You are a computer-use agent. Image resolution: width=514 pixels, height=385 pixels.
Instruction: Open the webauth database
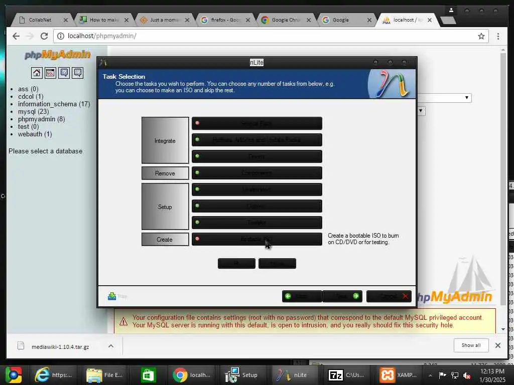click(x=35, y=134)
